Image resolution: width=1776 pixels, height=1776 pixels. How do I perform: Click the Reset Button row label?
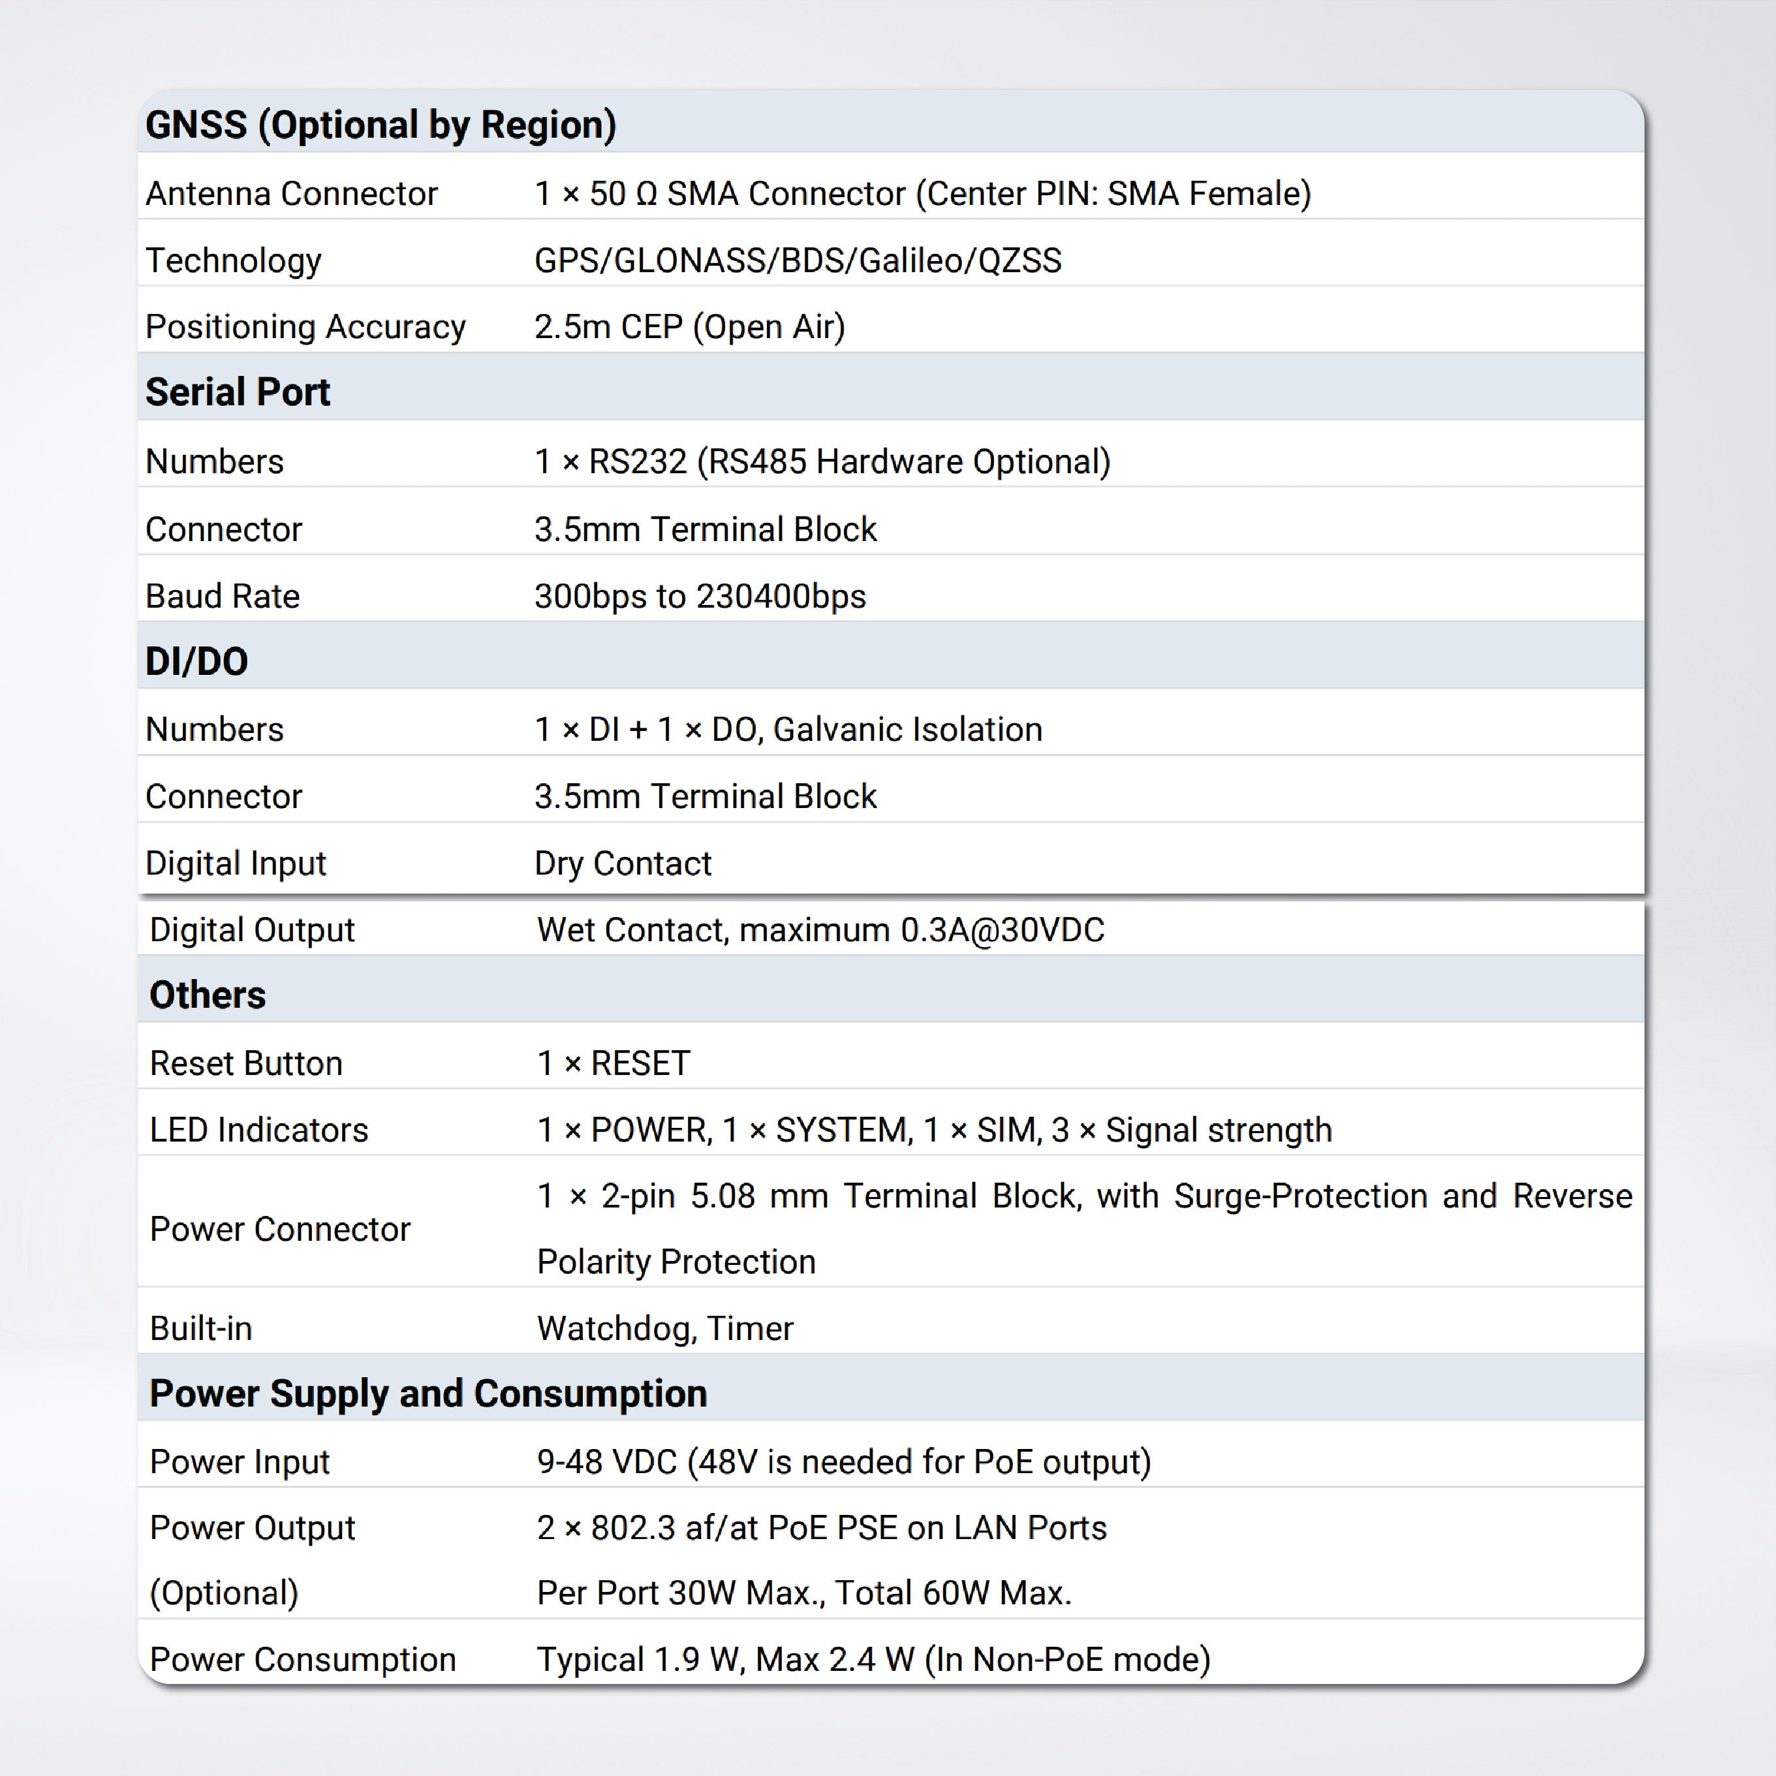click(x=245, y=1064)
